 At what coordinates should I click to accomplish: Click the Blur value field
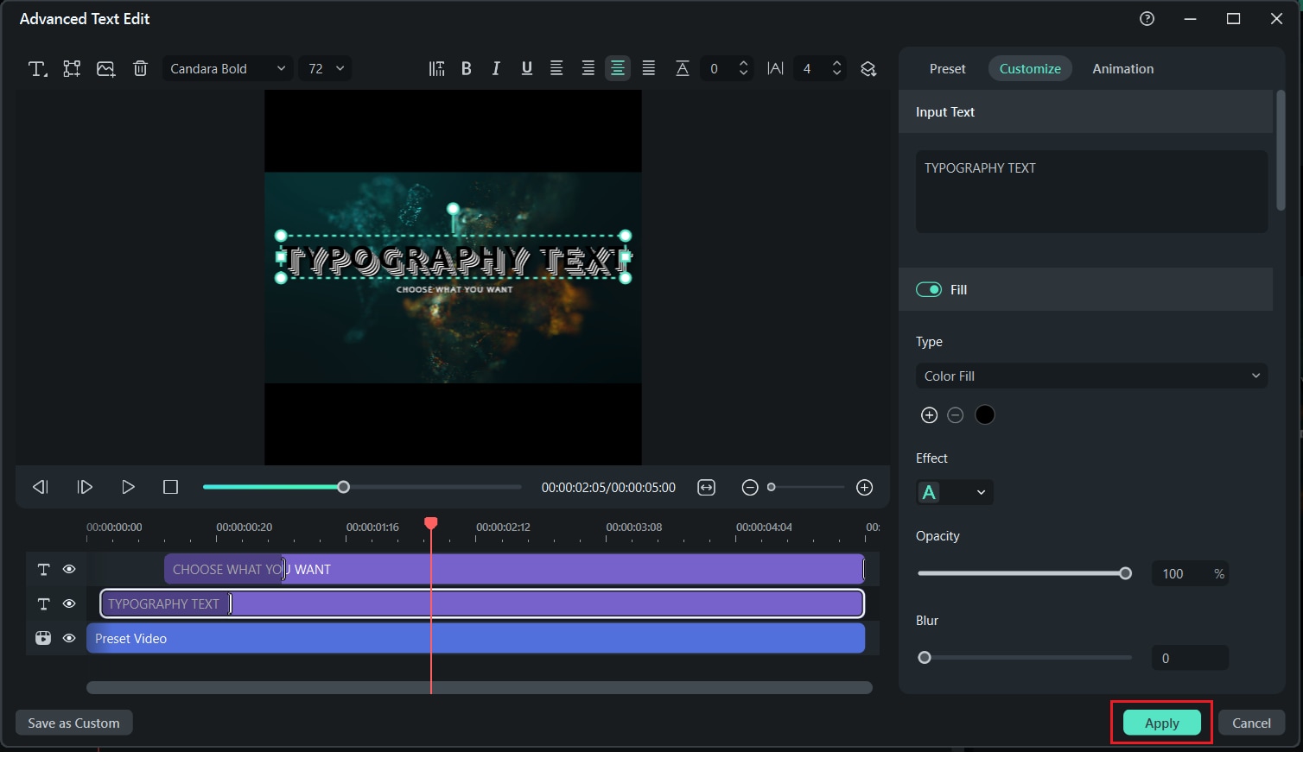click(1190, 658)
